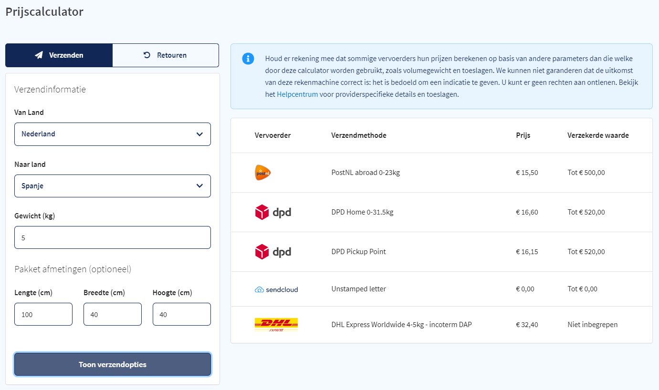Click the Verzekerde waarde column header

point(598,135)
